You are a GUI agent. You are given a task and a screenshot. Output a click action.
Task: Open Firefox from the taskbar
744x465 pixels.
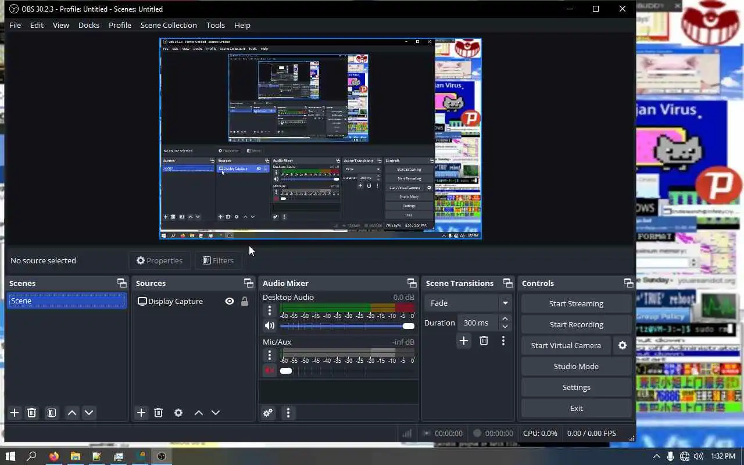(x=54, y=456)
